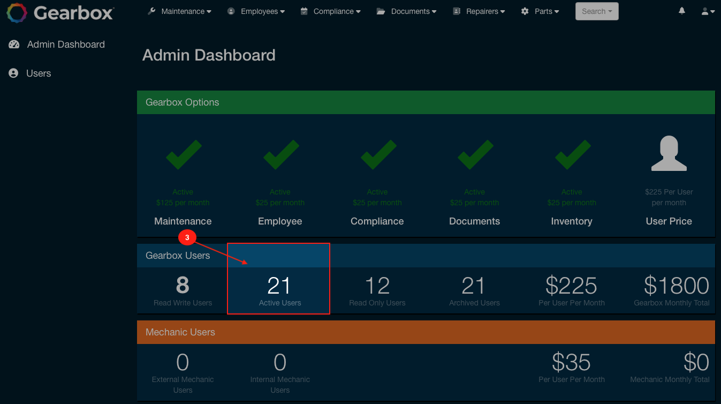Screen dimensions: 721x404
Task: Open the Parts menu
Action: 540,11
